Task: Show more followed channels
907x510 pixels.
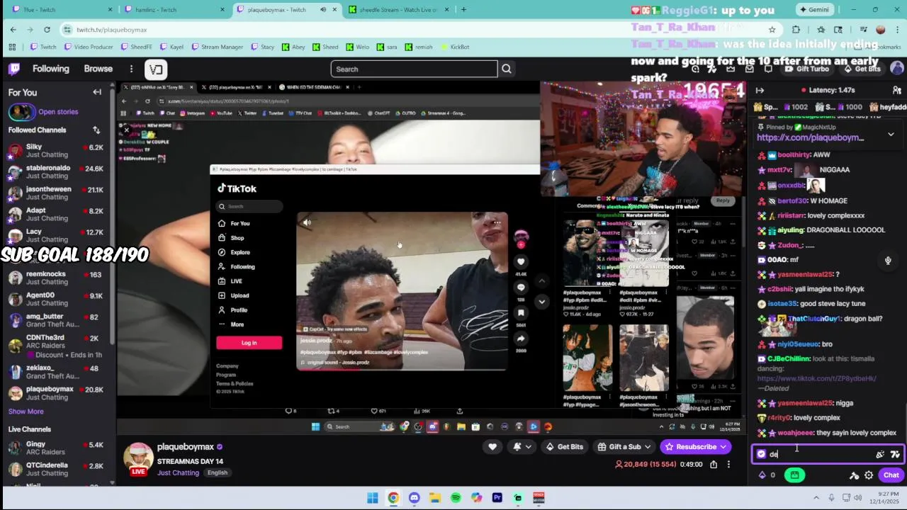Action: 26,412
